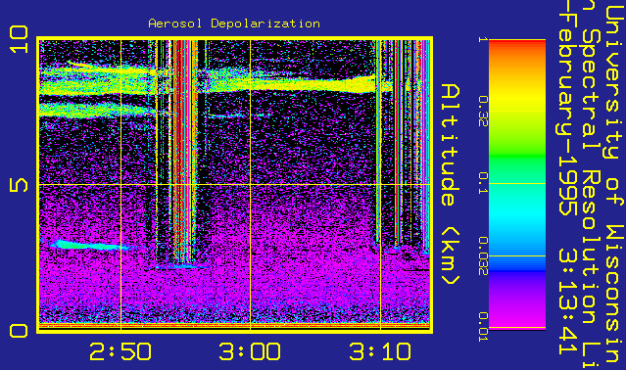The image size is (626, 370).
Task: Click the 2:50 time axis label
Action: [120, 351]
